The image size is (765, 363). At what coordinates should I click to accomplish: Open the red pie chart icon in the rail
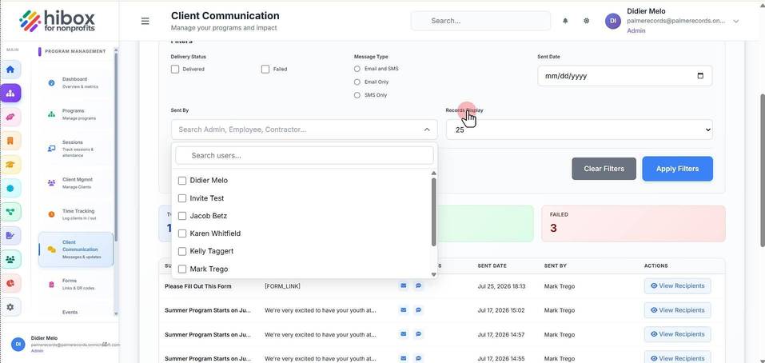[x=10, y=283]
